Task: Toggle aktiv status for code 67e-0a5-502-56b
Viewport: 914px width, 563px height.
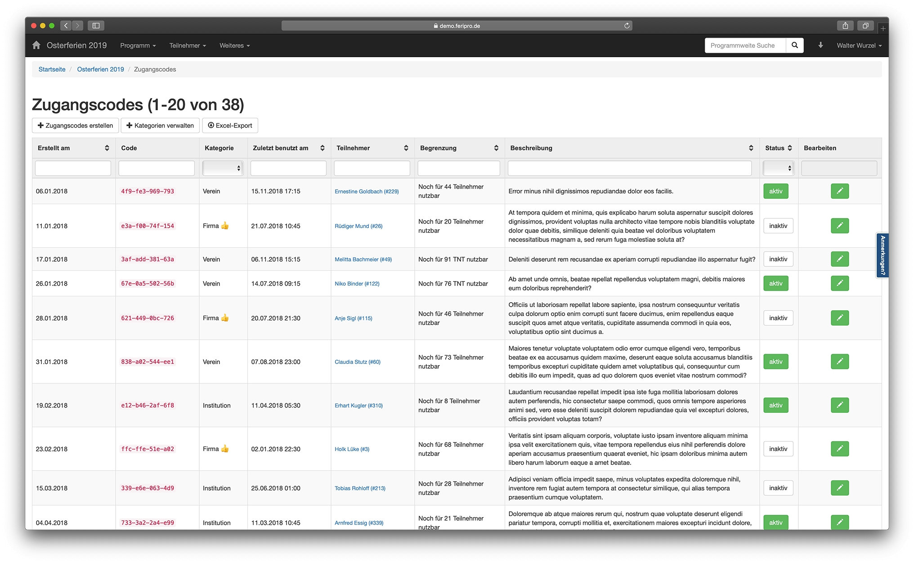Action: pyautogui.click(x=775, y=283)
